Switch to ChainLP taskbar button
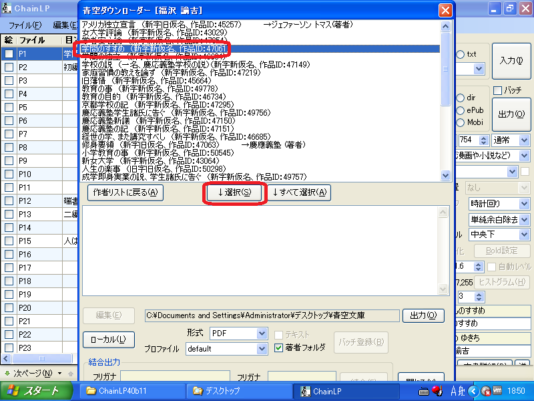 (346, 391)
